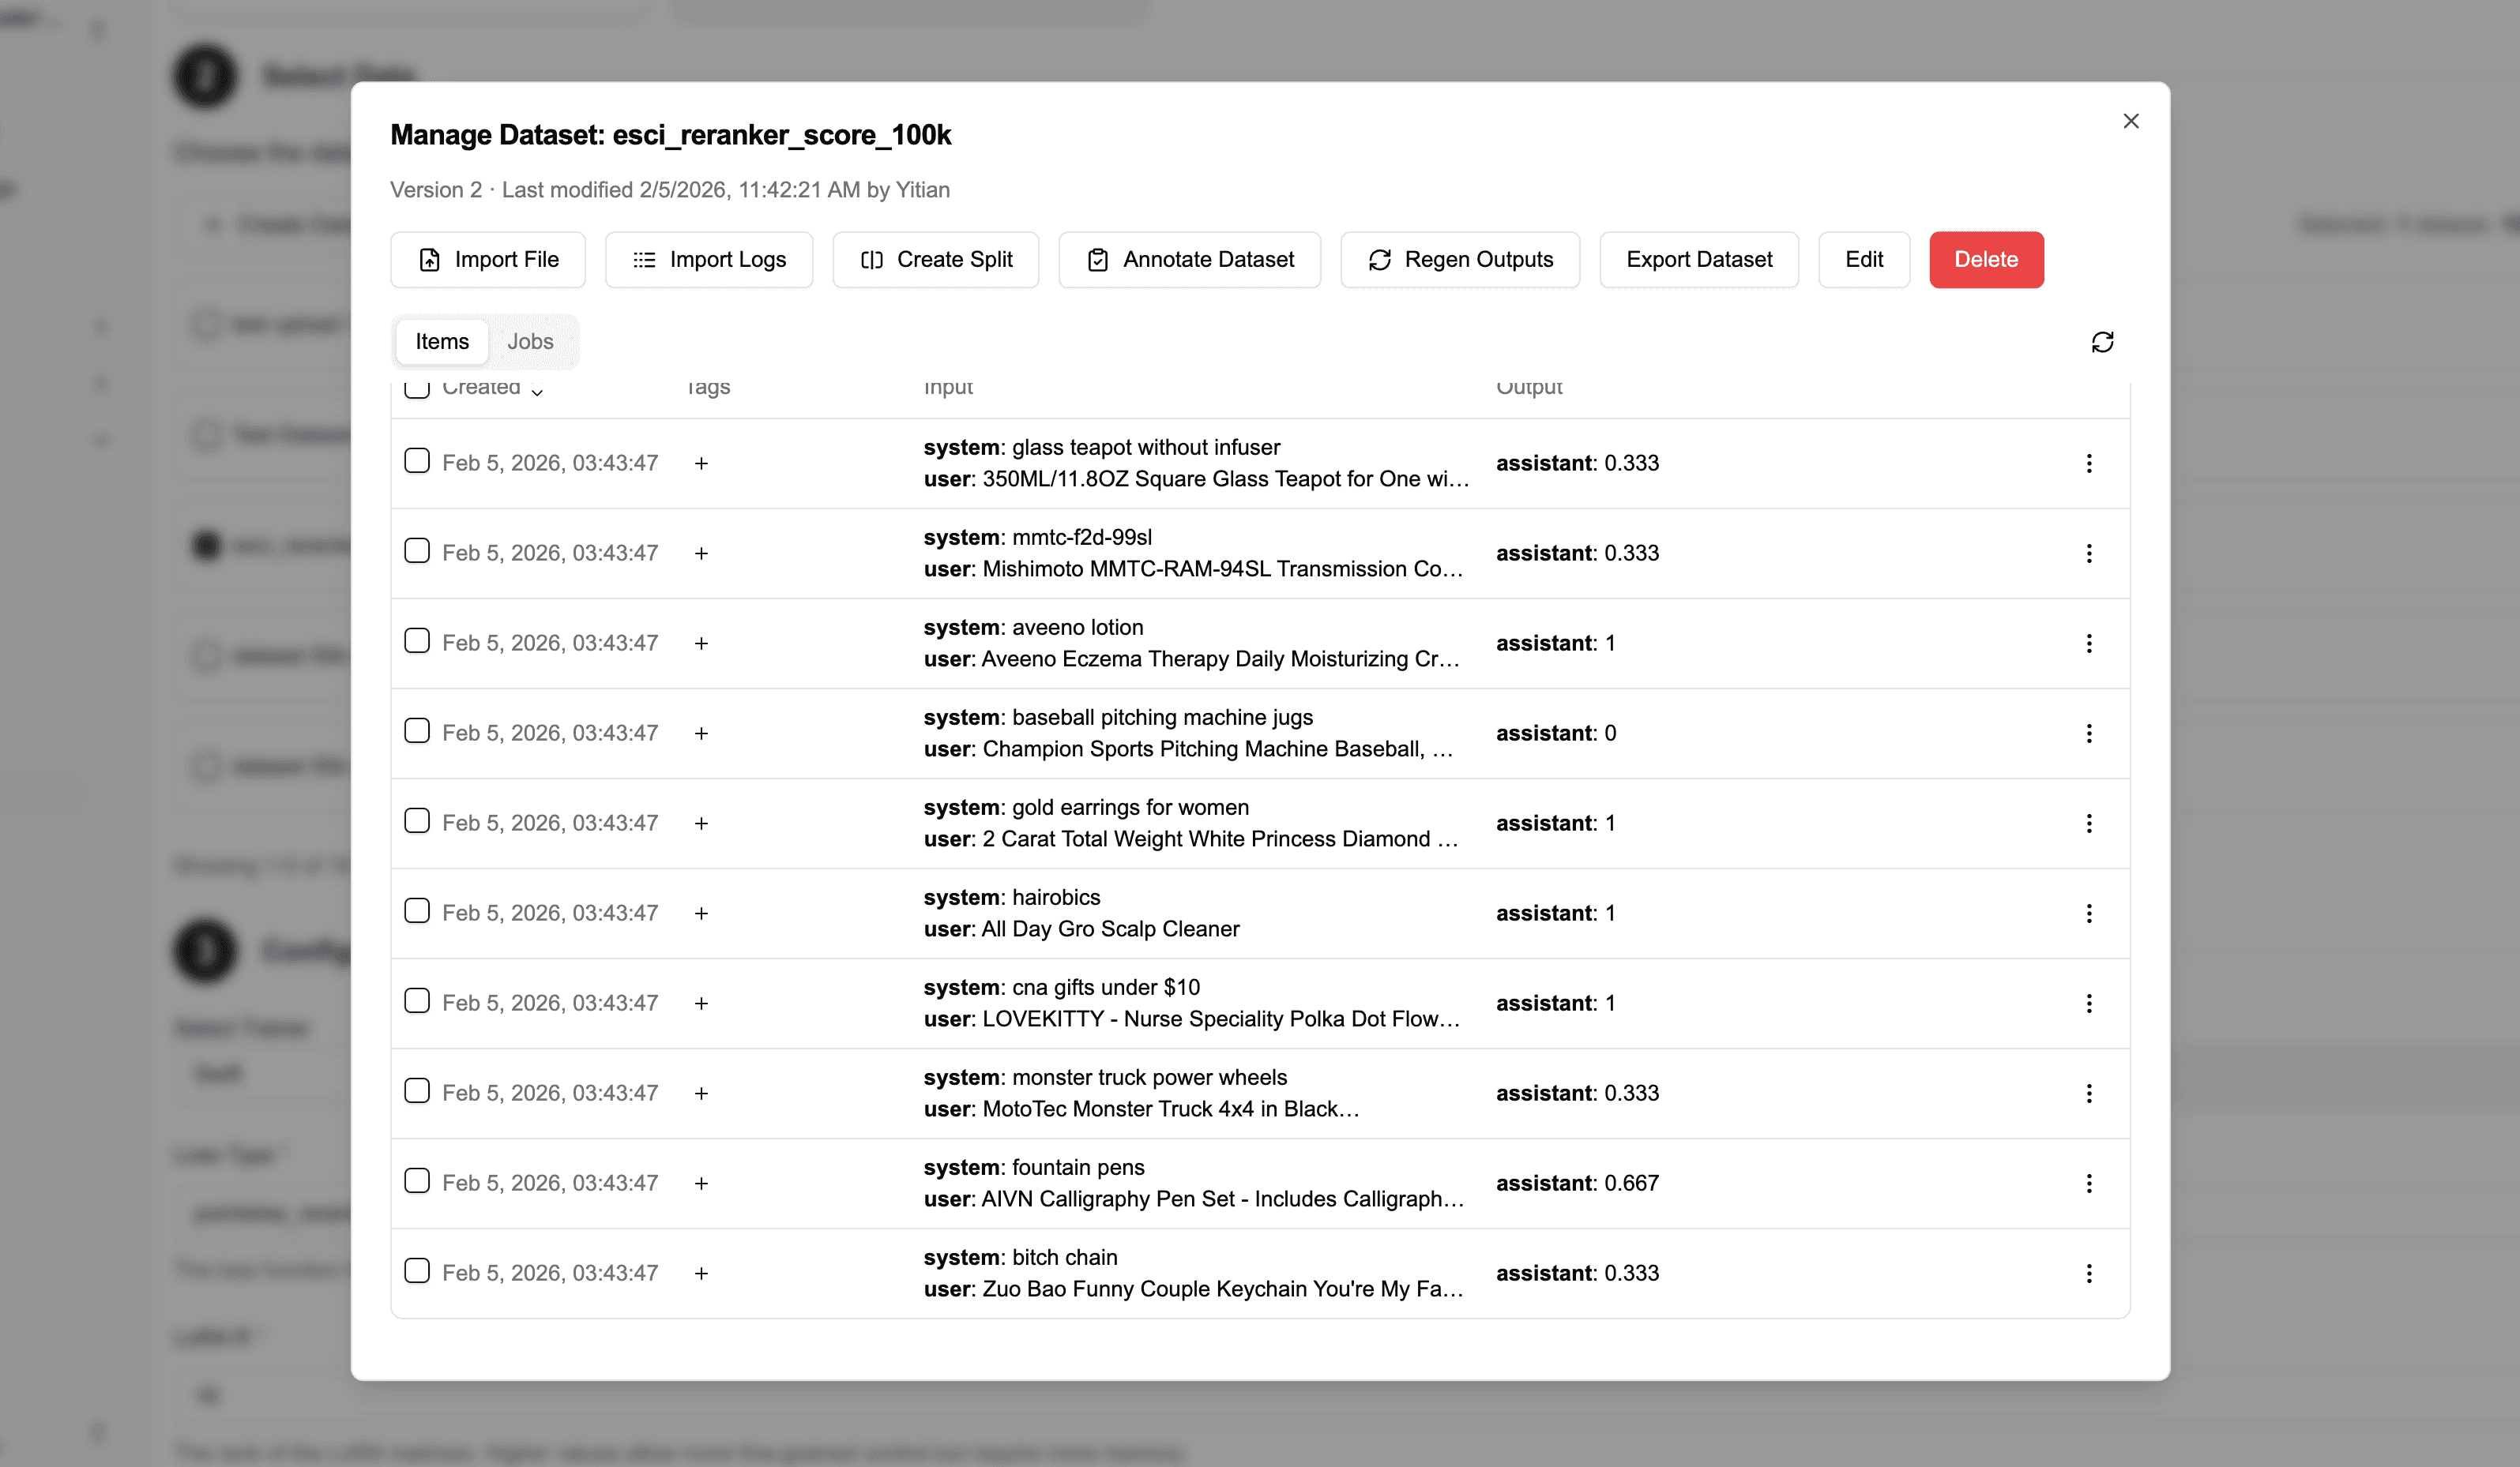Viewport: 2520px width, 1467px height.
Task: Switch to the Jobs tab
Action: [530, 342]
